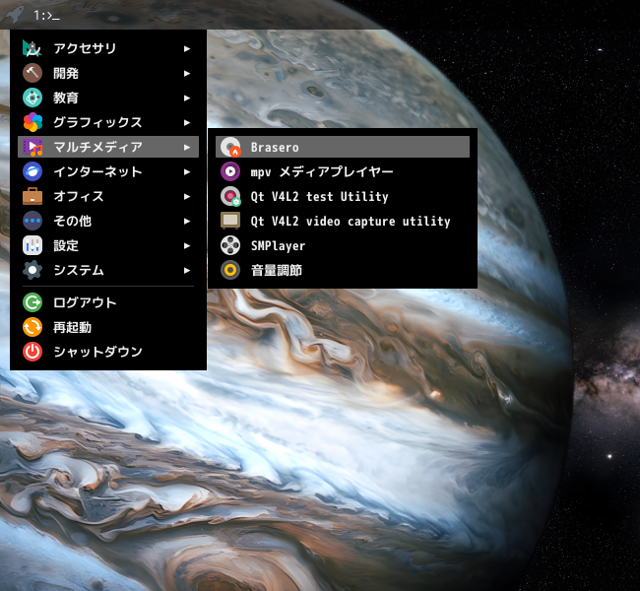The height and width of the screenshot is (591, 640).
Task: Click the シャットダウン red power icon
Action: [32, 352]
